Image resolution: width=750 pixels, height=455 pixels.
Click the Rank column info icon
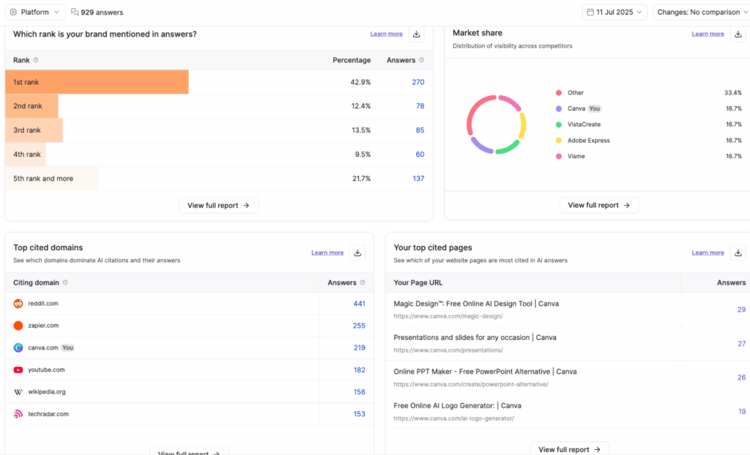pyautogui.click(x=36, y=60)
